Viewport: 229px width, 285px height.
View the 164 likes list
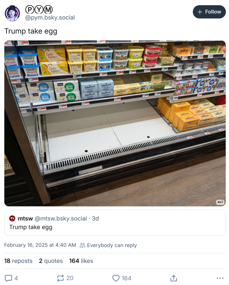[81, 261]
